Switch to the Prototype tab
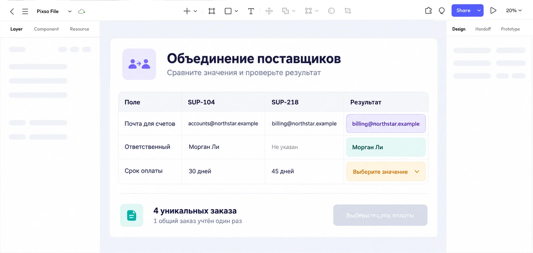 point(510,29)
